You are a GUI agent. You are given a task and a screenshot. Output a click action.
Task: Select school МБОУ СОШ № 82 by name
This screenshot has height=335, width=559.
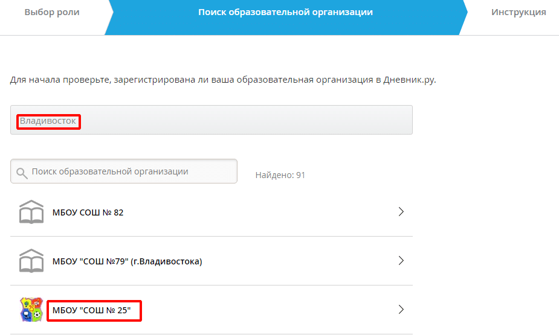click(88, 212)
